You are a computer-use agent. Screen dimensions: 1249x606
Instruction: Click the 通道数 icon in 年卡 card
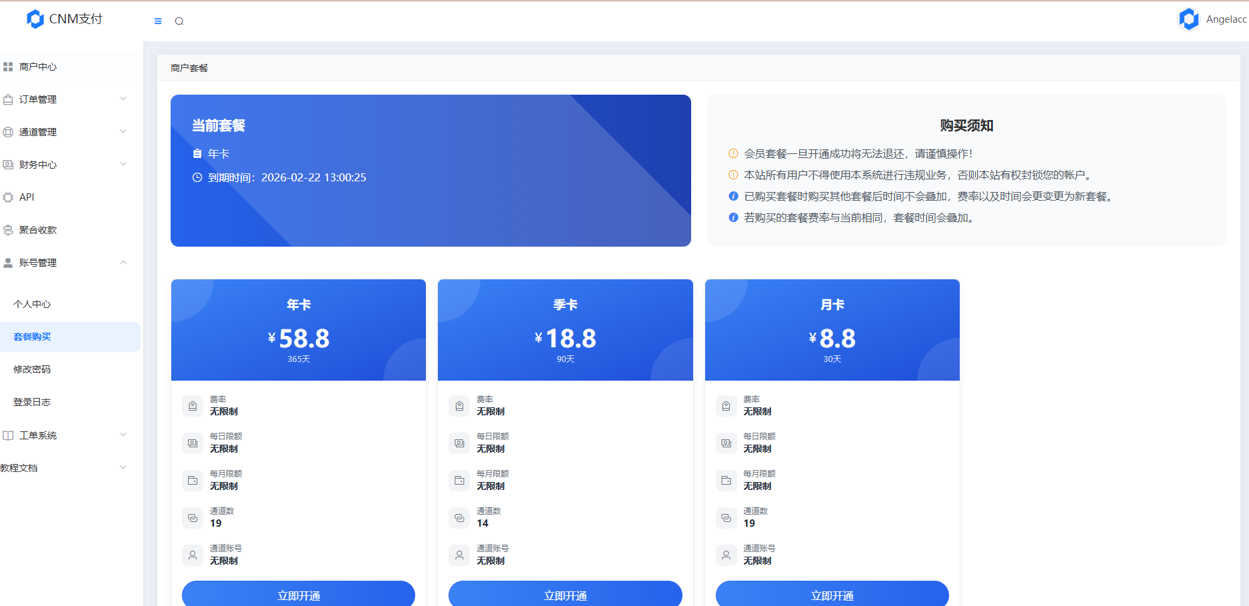pos(193,518)
